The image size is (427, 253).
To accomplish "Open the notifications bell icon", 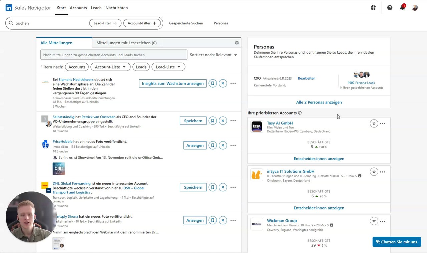I will 402,8.
